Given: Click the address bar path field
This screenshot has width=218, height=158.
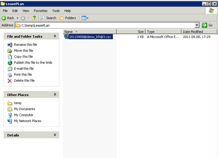Looking at the screenshot, I should (107, 25).
